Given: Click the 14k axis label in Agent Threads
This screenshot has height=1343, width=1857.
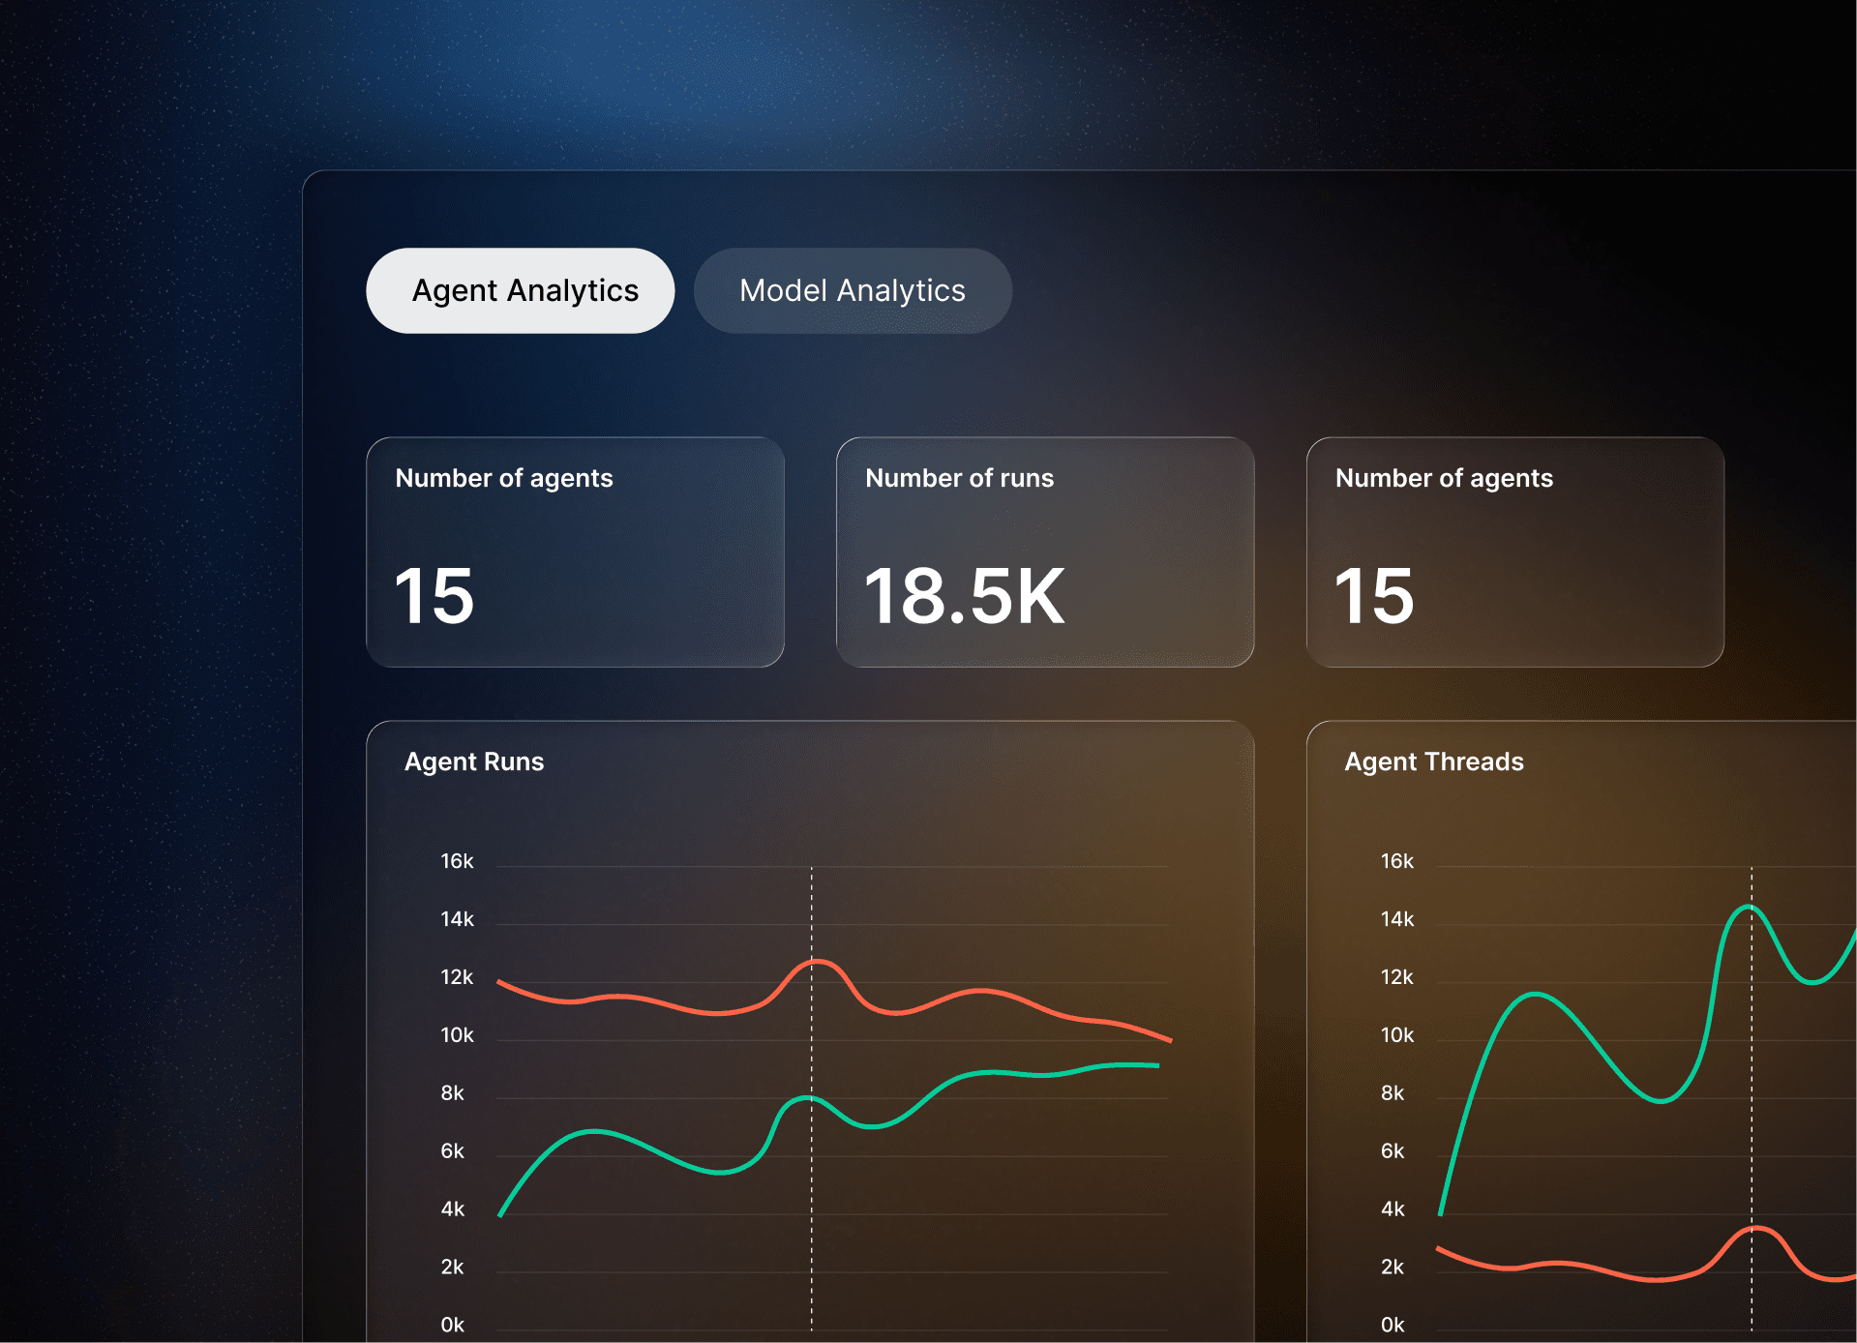Looking at the screenshot, I should click(1396, 919).
